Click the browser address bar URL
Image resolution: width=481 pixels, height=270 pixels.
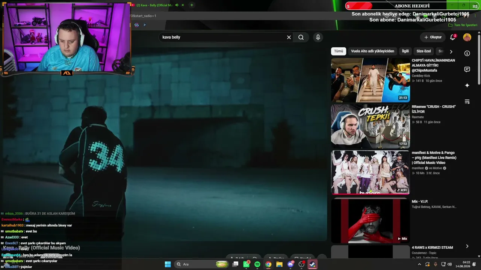tap(143, 16)
